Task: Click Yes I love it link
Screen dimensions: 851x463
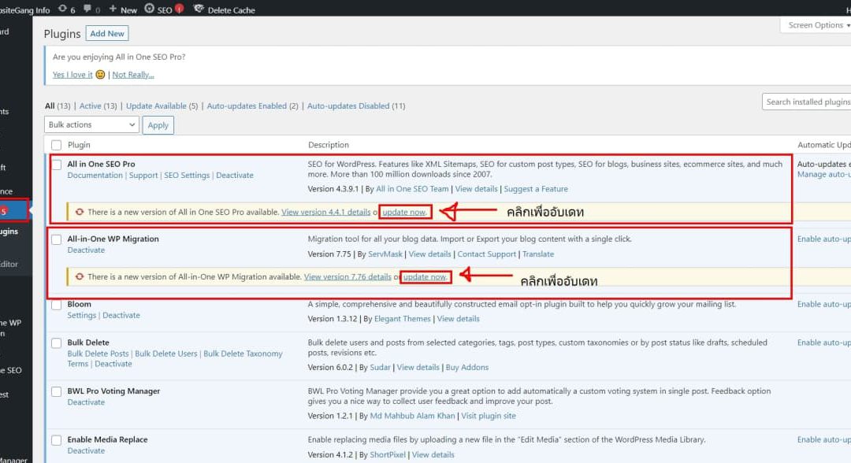Action: tap(72, 74)
